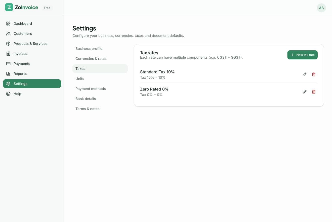The width and height of the screenshot is (332, 222).
Task: Open Payment methods settings
Action: (x=100, y=89)
